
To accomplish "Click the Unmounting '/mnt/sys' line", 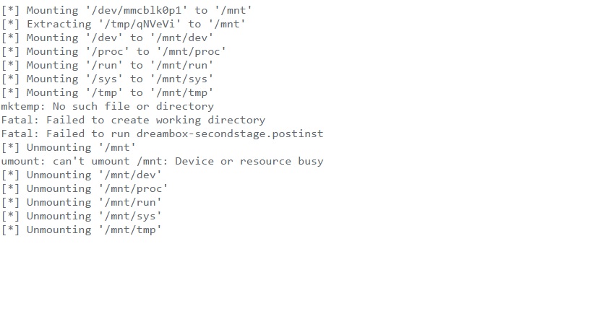I will [81, 216].
